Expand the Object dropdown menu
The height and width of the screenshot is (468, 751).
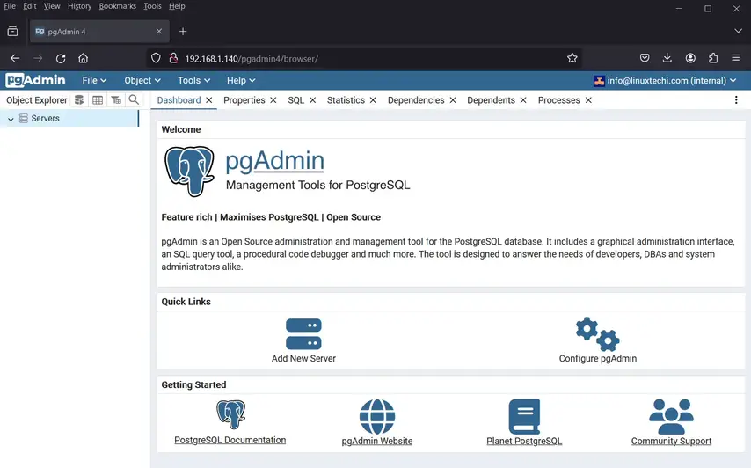coord(142,80)
